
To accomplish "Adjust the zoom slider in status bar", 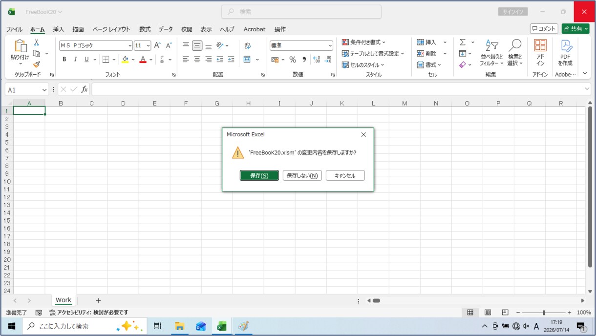I will [544, 313].
